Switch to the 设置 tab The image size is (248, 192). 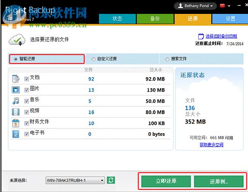click(230, 19)
